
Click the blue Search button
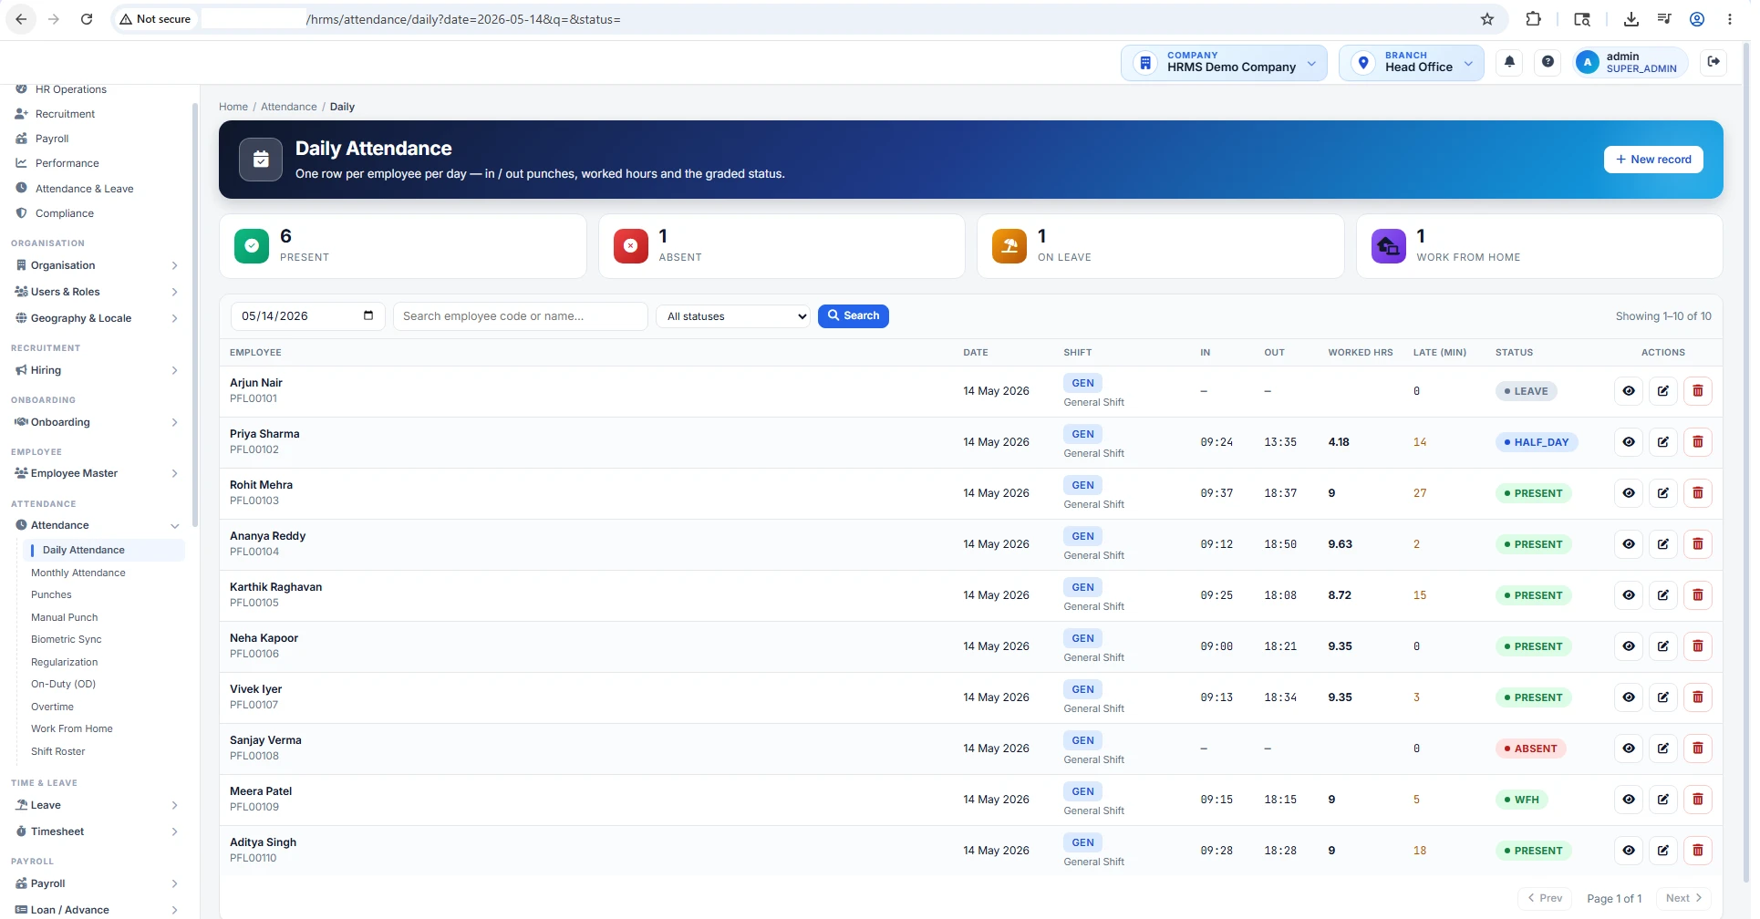pyautogui.click(x=853, y=315)
